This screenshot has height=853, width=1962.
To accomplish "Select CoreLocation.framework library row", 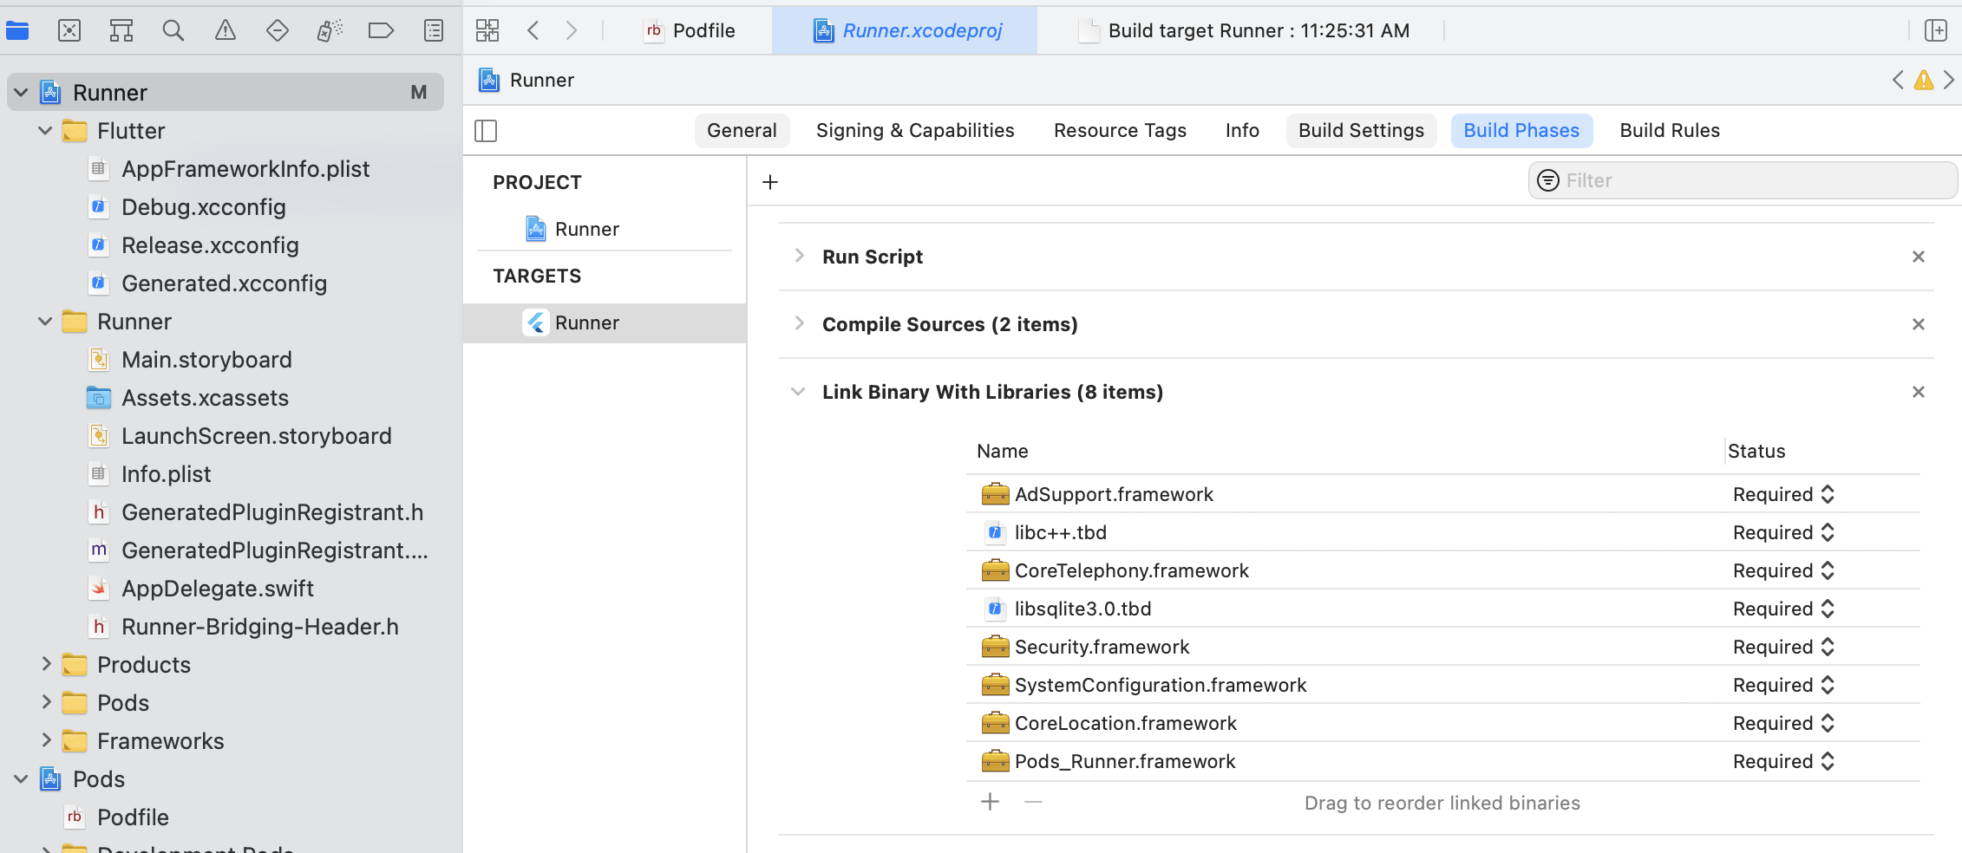I will (1443, 723).
